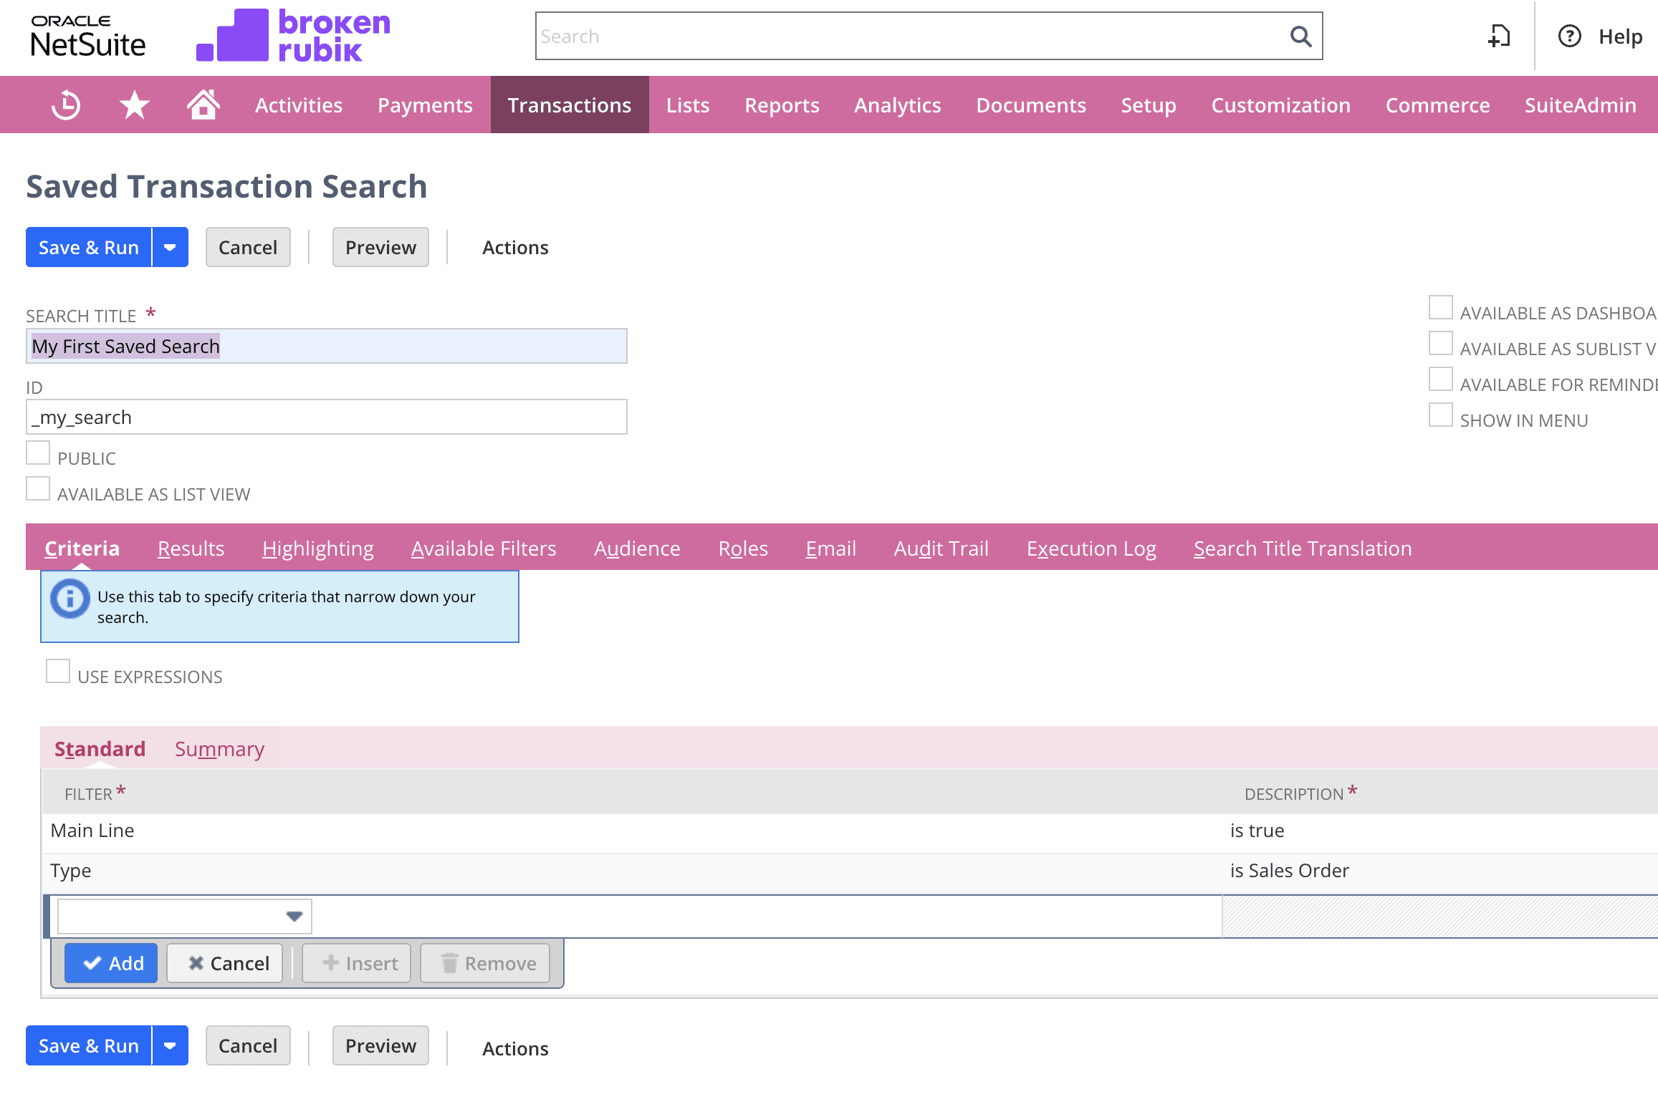Open Help via question mark icon

(x=1569, y=37)
